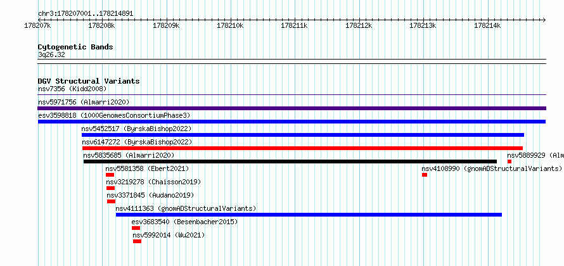Click the black nsv5835685 variant bar
Image resolution: width=564 pixels, height=266 pixels.
290,161
